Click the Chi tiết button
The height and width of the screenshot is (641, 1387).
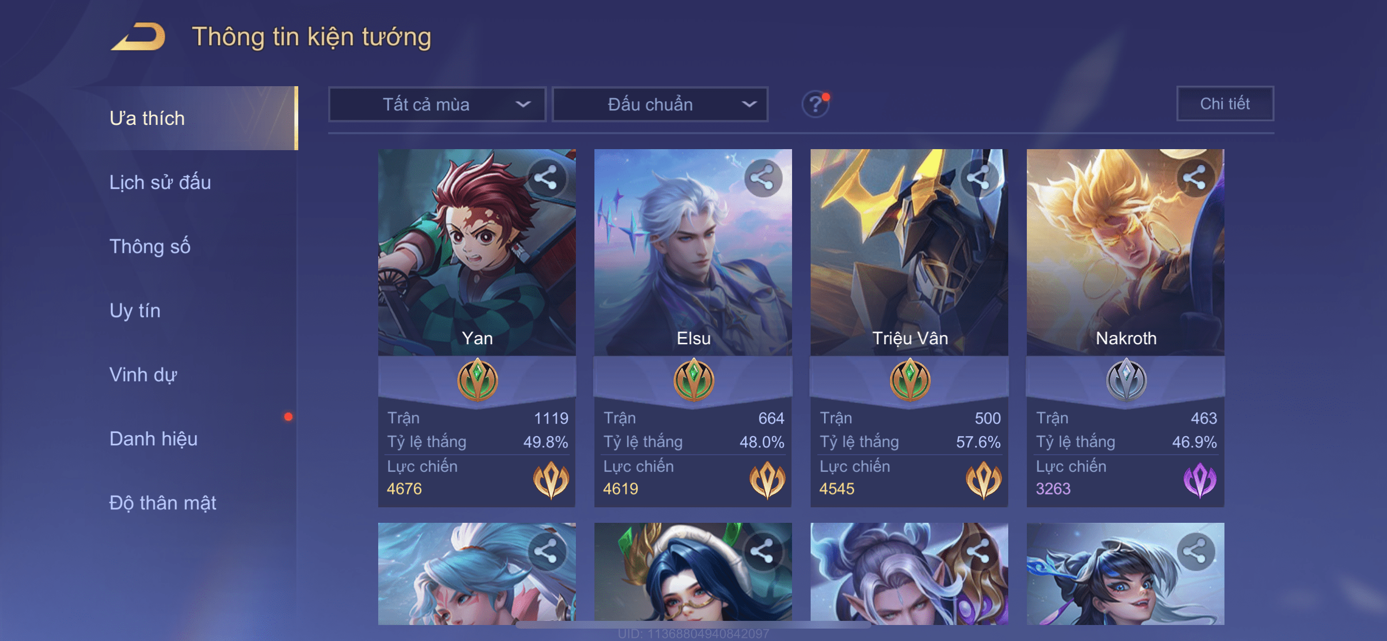click(1224, 103)
